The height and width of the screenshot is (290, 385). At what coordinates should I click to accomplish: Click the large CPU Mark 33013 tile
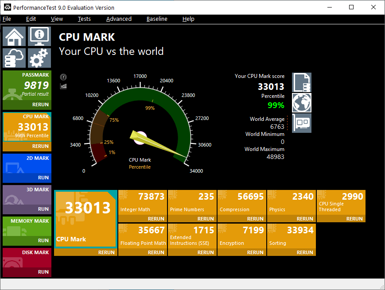86,219
